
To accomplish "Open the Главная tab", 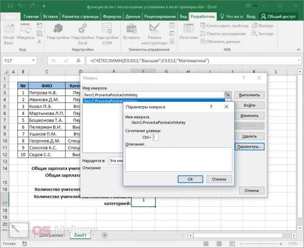I will [31, 16].
